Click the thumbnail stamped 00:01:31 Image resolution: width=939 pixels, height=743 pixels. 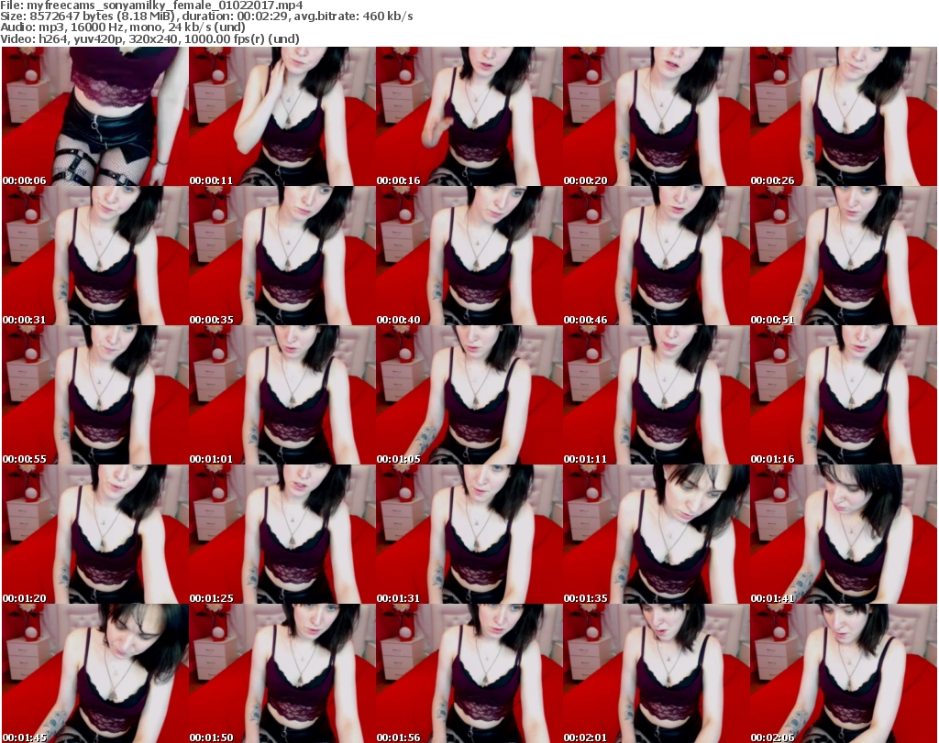[469, 535]
